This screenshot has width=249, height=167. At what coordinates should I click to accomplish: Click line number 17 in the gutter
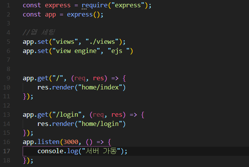point(7,151)
